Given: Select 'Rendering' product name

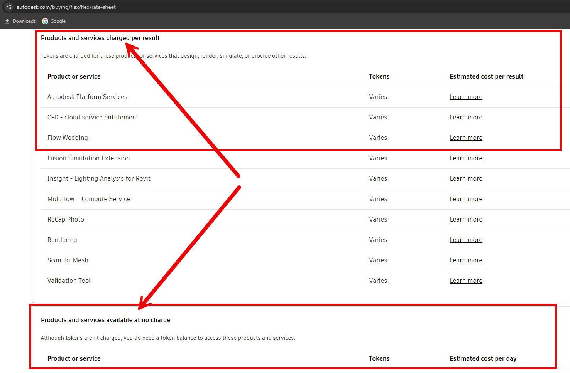Looking at the screenshot, I should pos(62,240).
